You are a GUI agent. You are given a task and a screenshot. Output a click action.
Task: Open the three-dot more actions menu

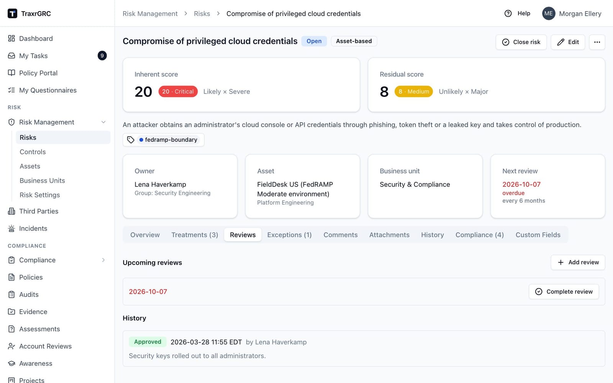coord(597,42)
